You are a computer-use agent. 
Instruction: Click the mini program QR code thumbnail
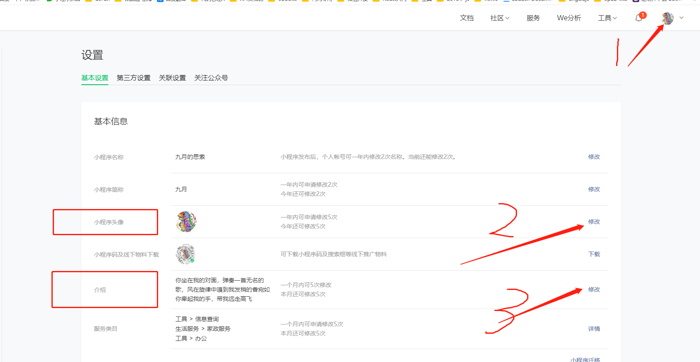(x=186, y=254)
